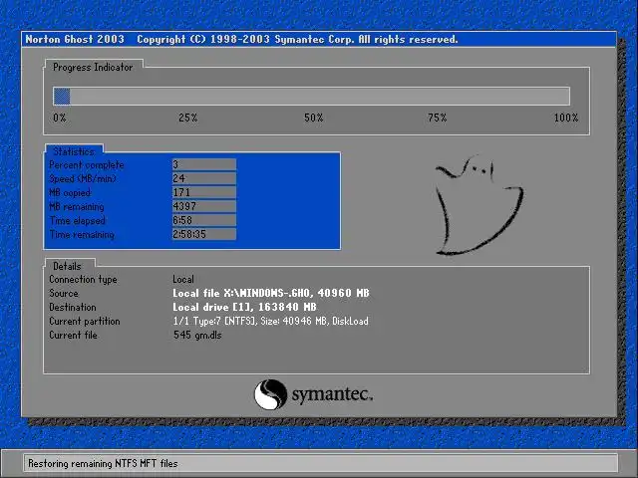Viewport: 638px width, 478px height.
Task: Click the 75% progress scale mark
Action: tap(438, 118)
